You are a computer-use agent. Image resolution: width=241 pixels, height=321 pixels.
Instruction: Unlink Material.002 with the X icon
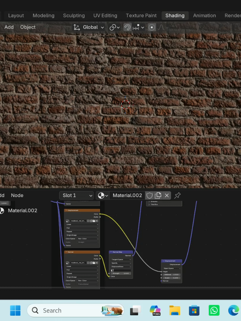click(x=167, y=195)
